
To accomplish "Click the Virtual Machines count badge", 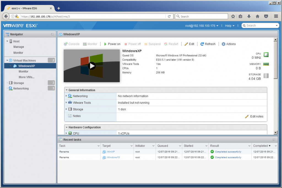I will [51, 60].
